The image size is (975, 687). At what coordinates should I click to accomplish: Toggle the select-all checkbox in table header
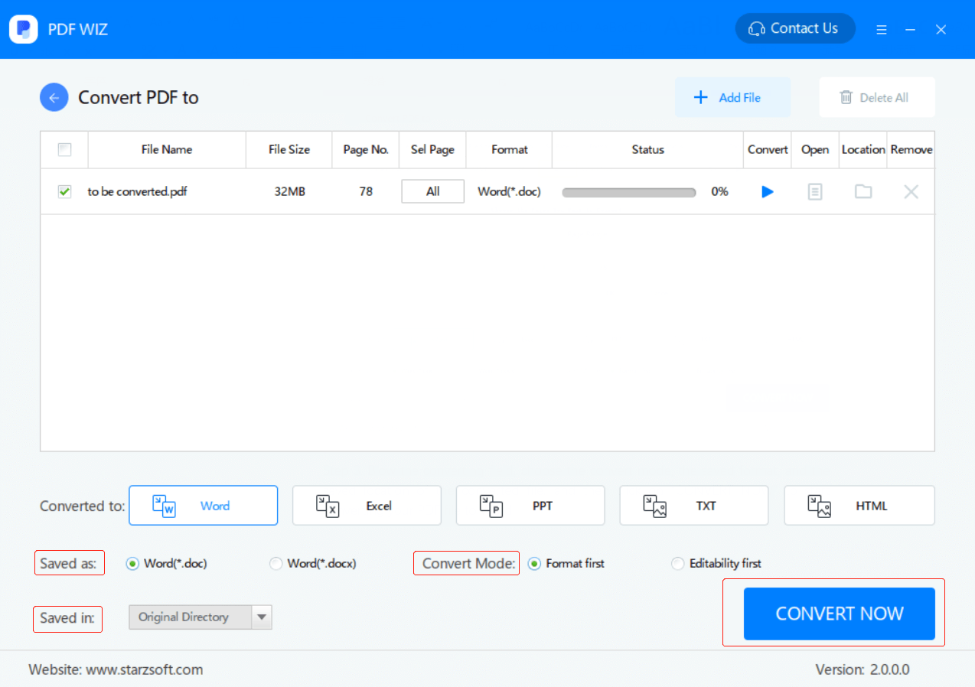click(x=64, y=149)
